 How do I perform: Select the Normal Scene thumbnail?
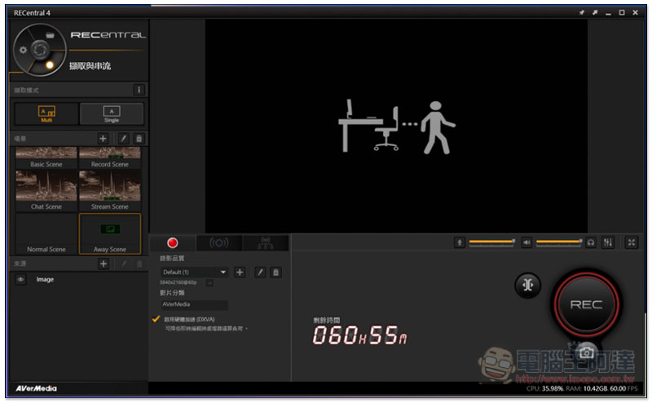point(46,233)
